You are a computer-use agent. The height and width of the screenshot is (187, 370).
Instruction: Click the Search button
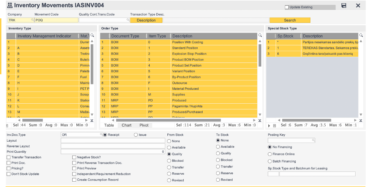290,20
